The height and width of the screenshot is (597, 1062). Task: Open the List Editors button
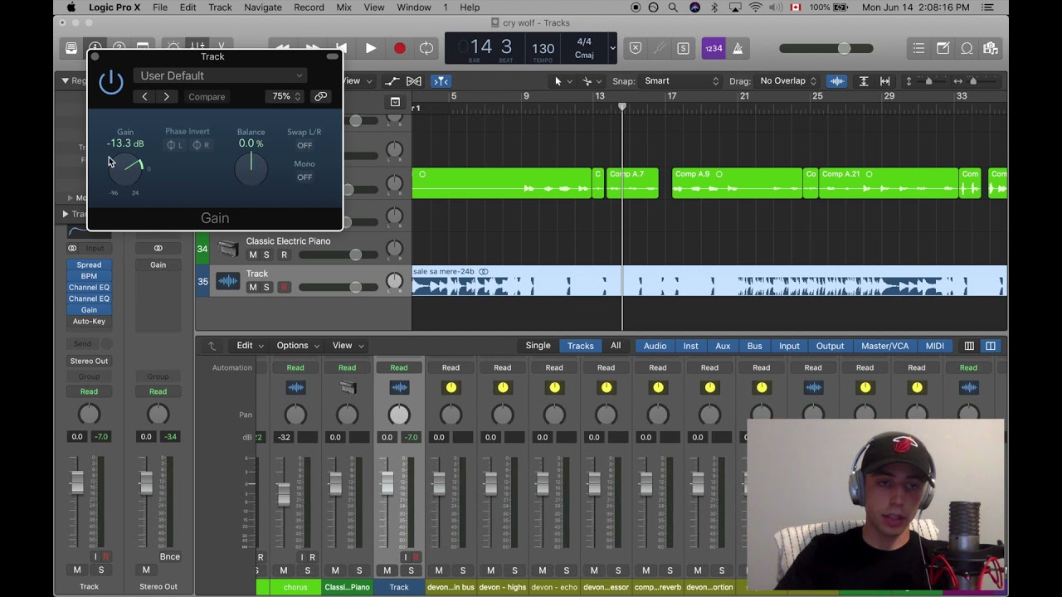[918, 48]
